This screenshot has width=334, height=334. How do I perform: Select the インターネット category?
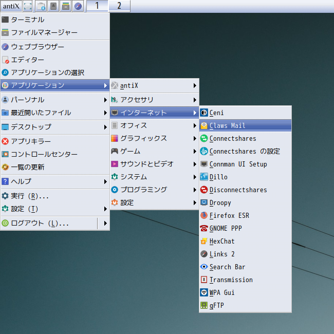pyautogui.click(x=155, y=113)
